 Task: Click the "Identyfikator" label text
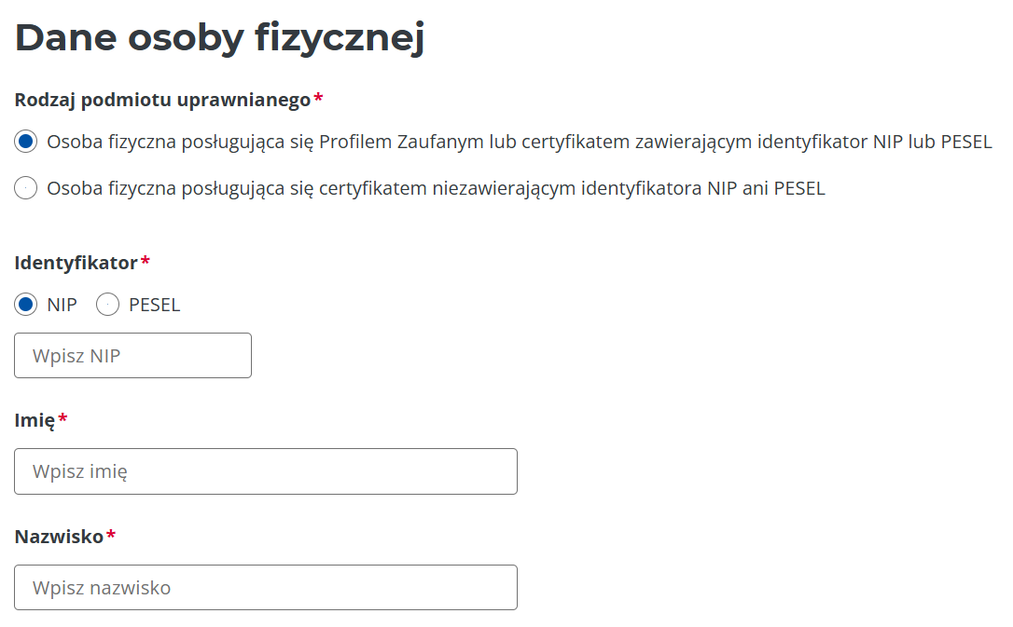[76, 263]
